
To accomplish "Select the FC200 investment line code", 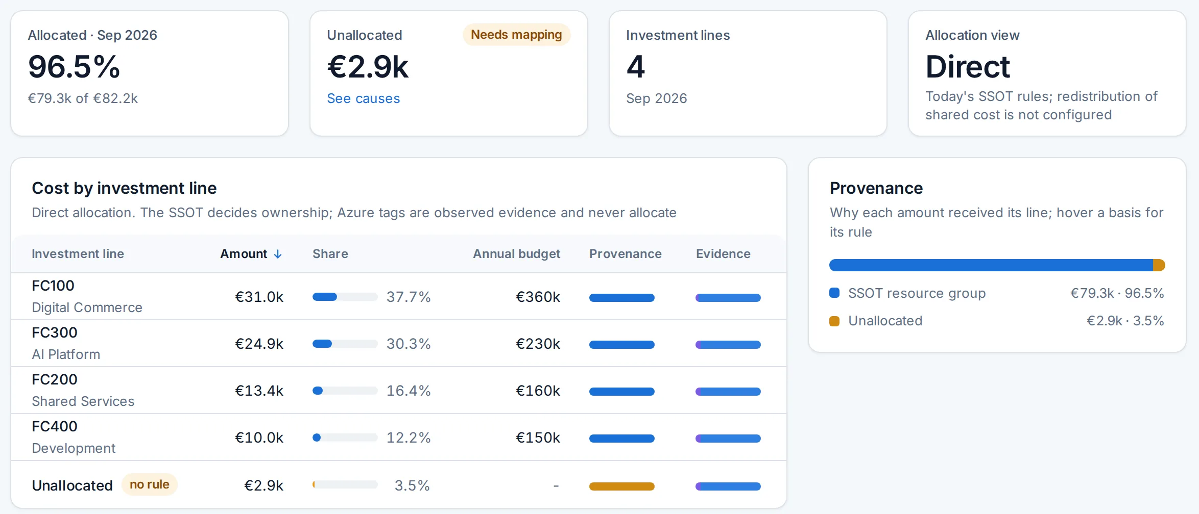I will pyautogui.click(x=55, y=379).
